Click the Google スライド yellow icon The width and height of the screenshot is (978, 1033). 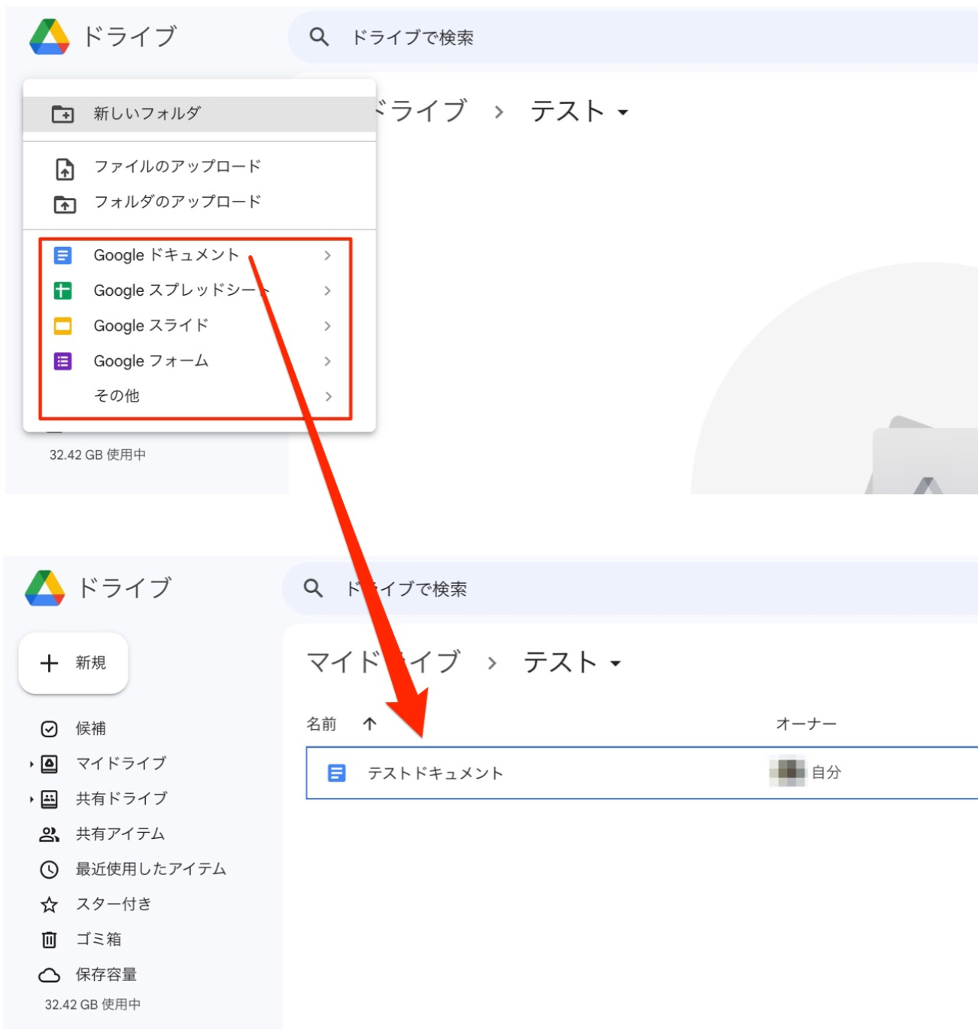63,327
